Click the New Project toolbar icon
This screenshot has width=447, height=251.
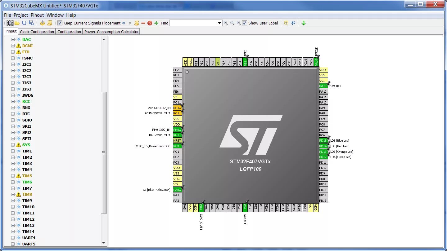coord(10,23)
